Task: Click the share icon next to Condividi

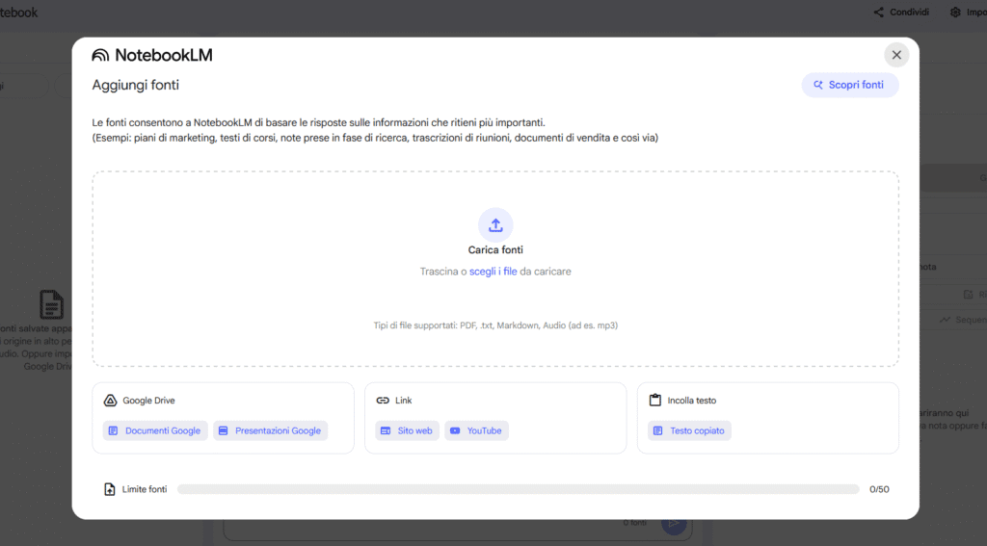Action: click(879, 12)
